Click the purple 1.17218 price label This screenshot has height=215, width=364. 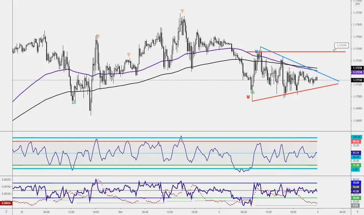(357, 72)
